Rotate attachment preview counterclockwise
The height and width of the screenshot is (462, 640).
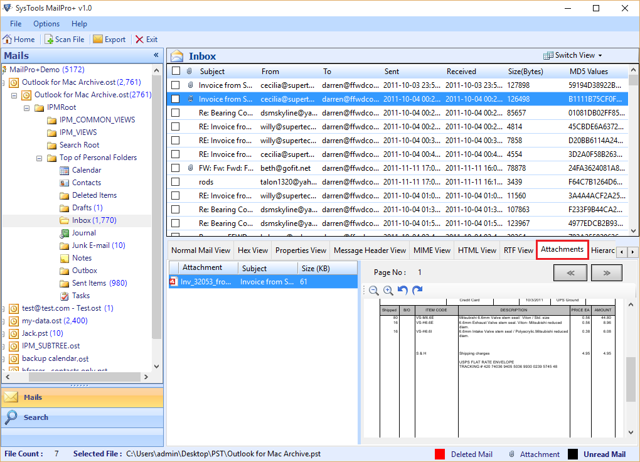pyautogui.click(x=403, y=290)
